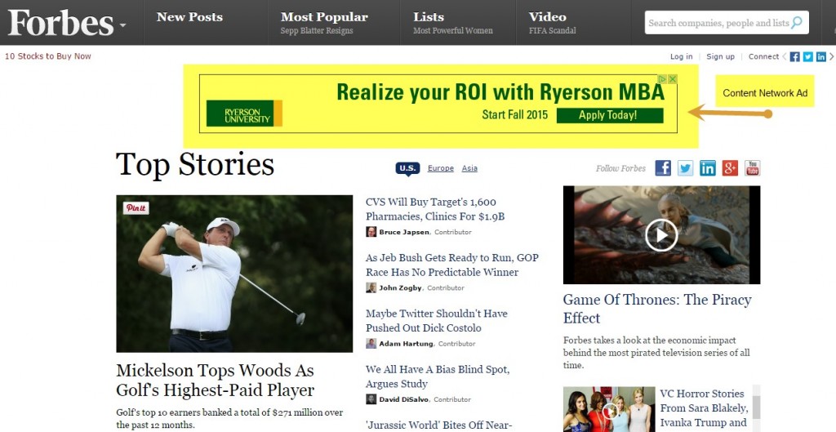Screen dimensions: 836x432
Task: Open Twitter Dick Costolo story
Action: [437, 321]
